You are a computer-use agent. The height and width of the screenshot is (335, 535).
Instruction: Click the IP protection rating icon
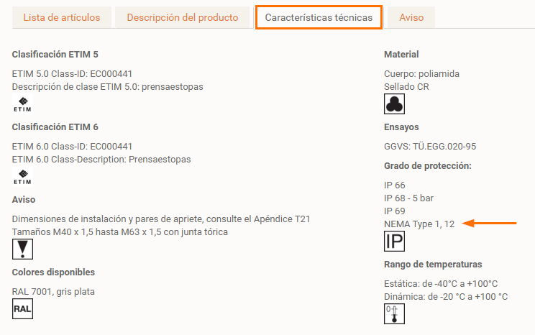coord(394,242)
